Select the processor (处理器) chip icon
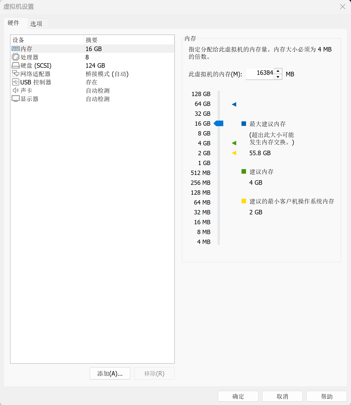 click(x=16, y=57)
